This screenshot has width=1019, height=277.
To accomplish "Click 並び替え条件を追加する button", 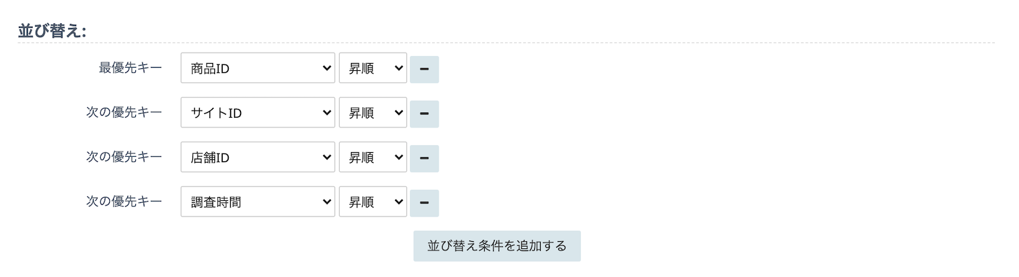I will [x=497, y=246].
